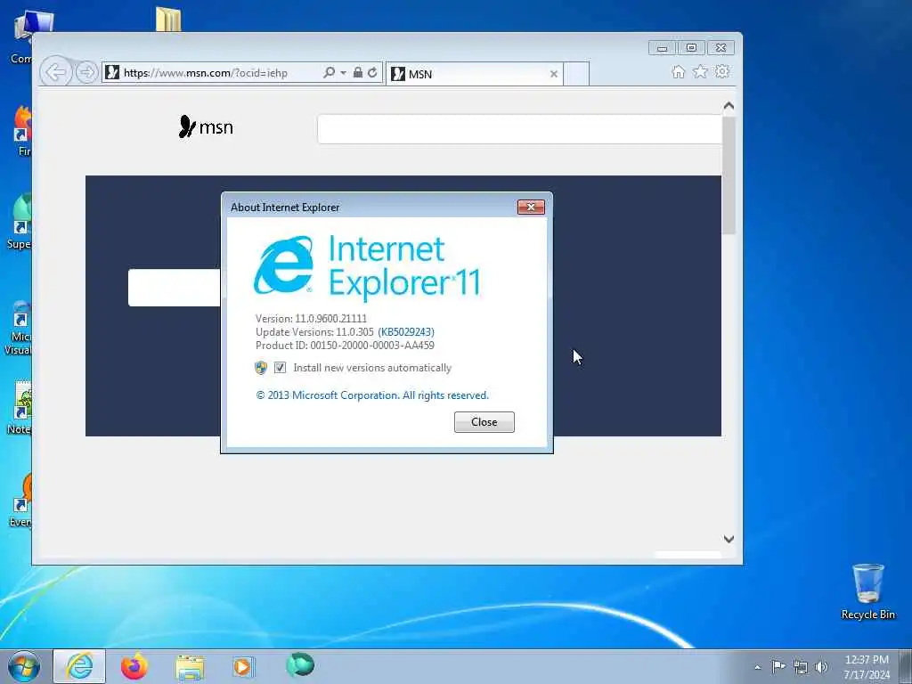Maximize the Internet Explorer window
The image size is (912, 684).
coord(691,48)
